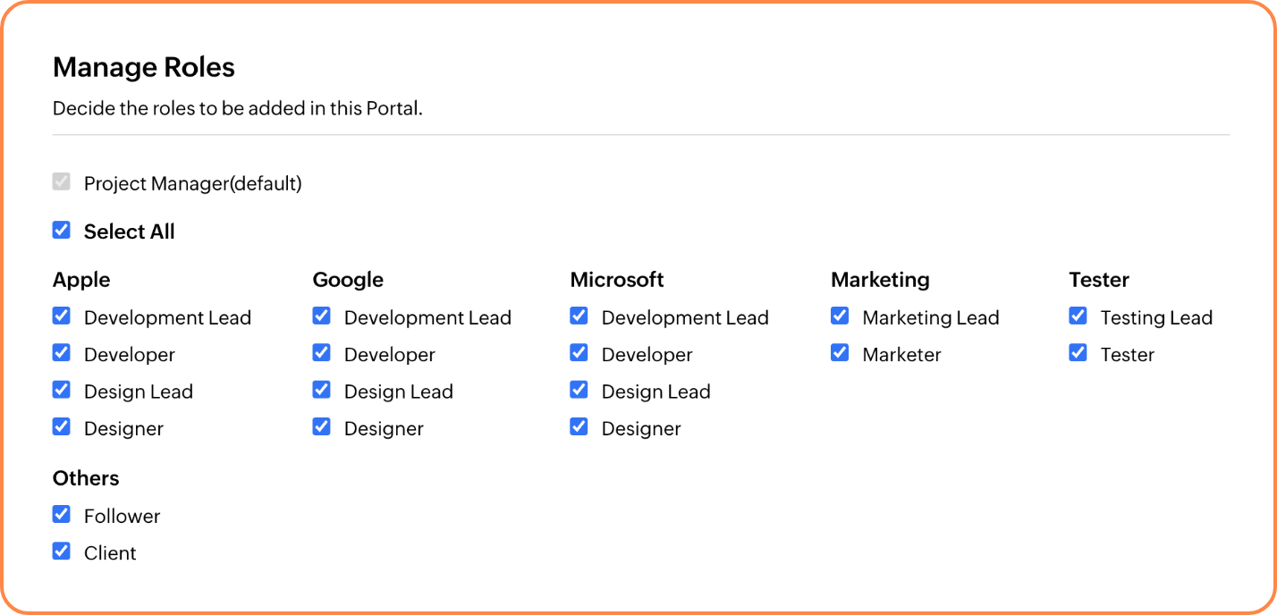Image resolution: width=1277 pixels, height=615 pixels.
Task: Uncheck Microsoft Design Lead checkbox
Action: [579, 391]
